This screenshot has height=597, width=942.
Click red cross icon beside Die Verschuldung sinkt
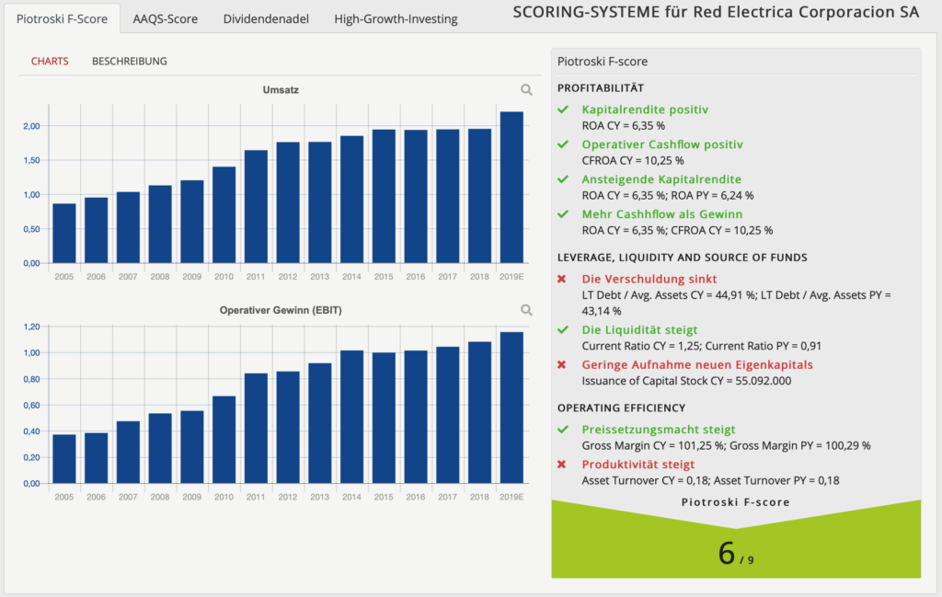562,279
